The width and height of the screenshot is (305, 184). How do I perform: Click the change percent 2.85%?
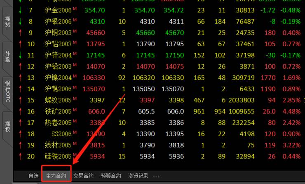[291, 100]
